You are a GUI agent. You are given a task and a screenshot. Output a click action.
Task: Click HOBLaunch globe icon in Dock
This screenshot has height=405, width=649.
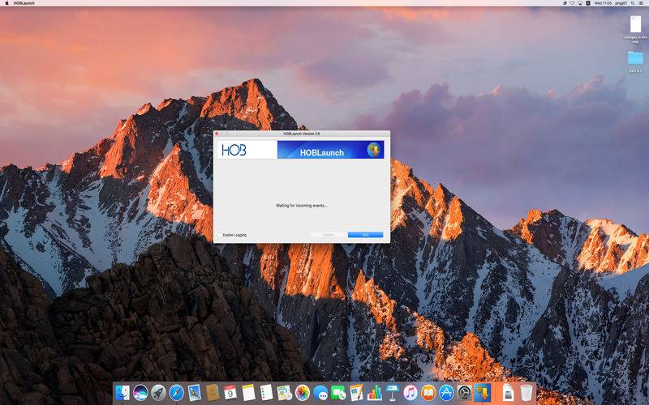(482, 393)
